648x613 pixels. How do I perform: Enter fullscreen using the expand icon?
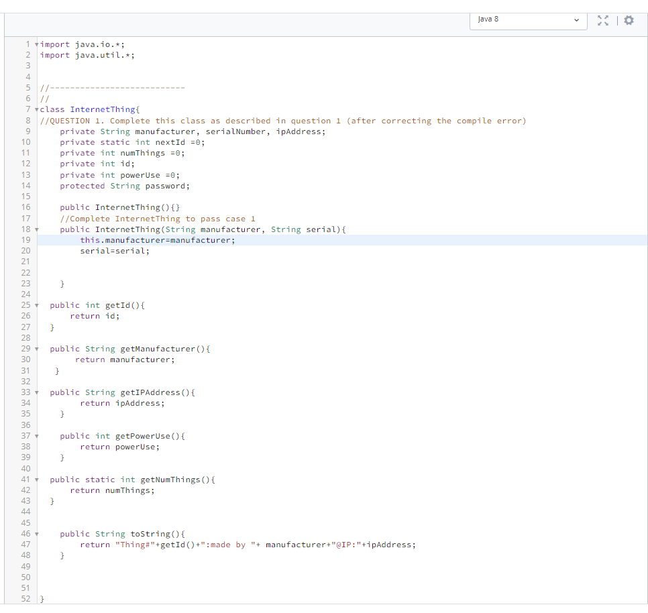coord(603,20)
